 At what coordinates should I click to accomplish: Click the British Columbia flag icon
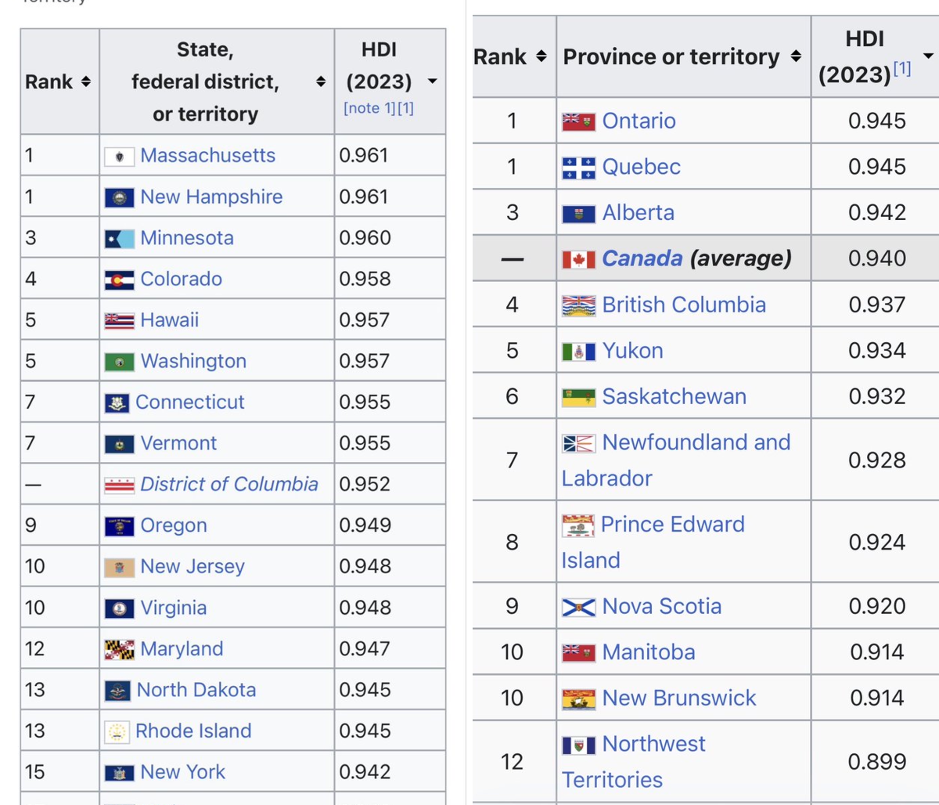pyautogui.click(x=578, y=305)
